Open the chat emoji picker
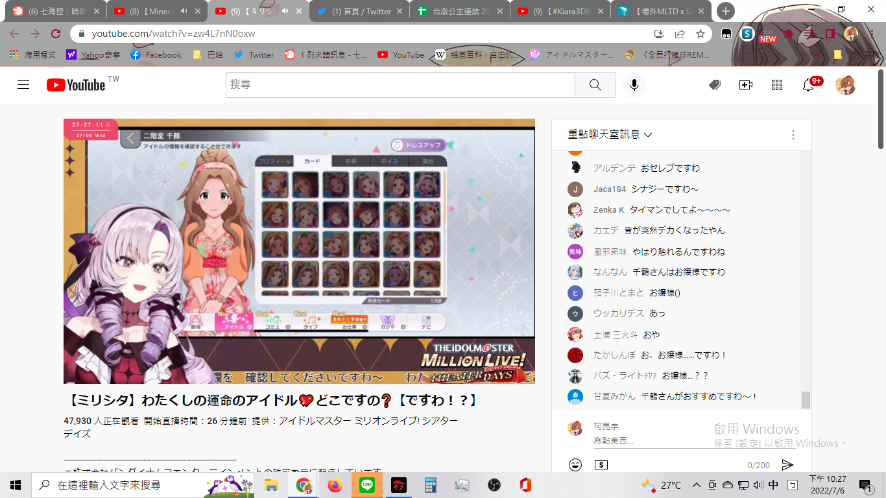 575,464
